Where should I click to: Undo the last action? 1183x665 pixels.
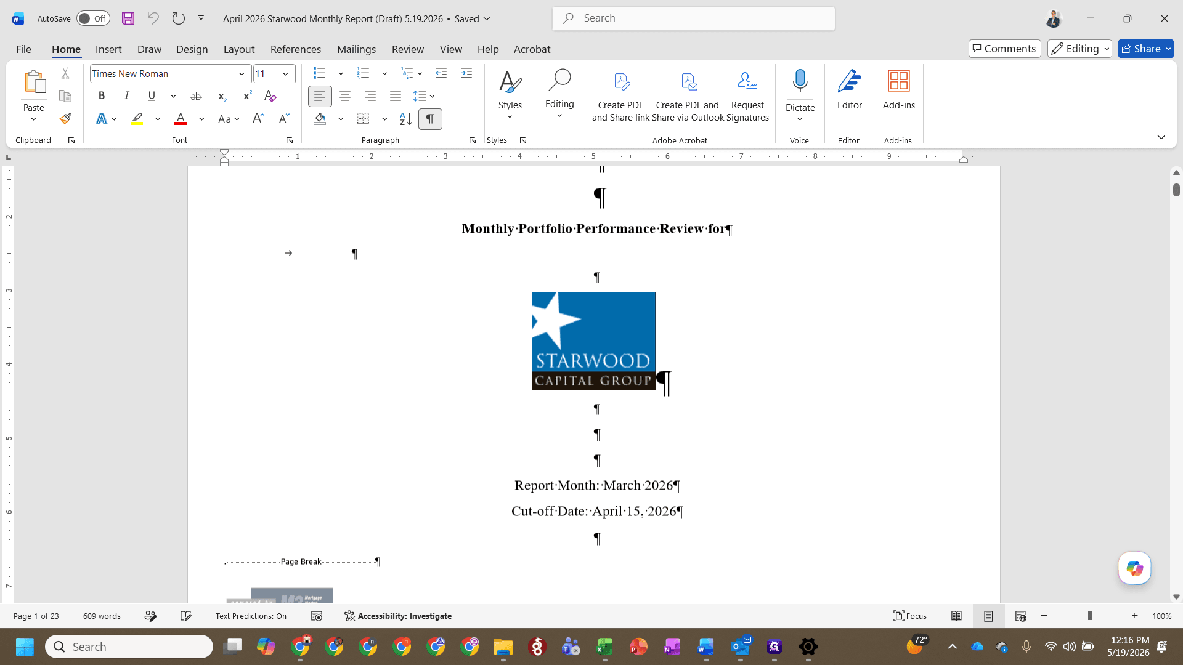(153, 18)
